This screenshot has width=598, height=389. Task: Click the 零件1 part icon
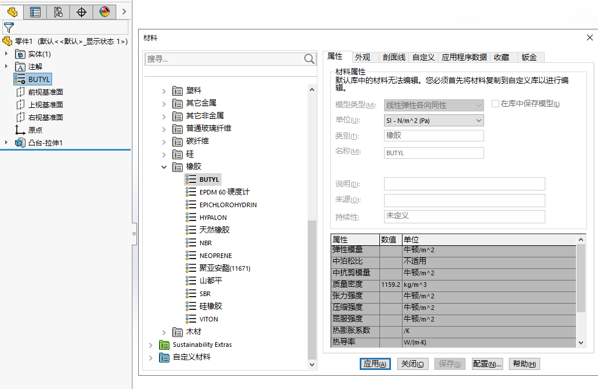[8, 41]
